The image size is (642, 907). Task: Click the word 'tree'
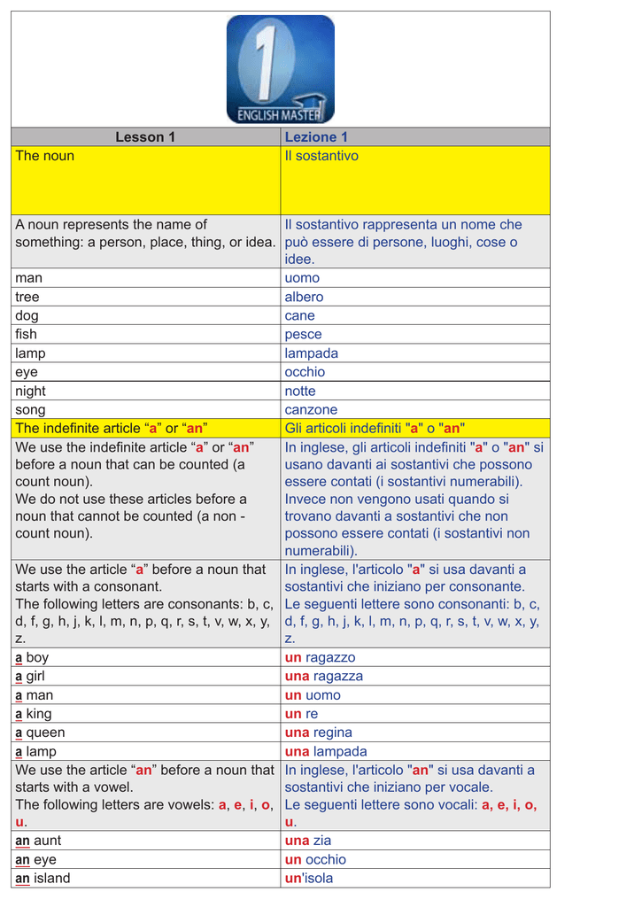27,297
